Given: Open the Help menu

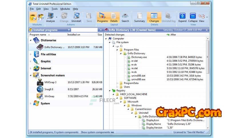Looking at the screenshot, I should (x=75, y=9).
